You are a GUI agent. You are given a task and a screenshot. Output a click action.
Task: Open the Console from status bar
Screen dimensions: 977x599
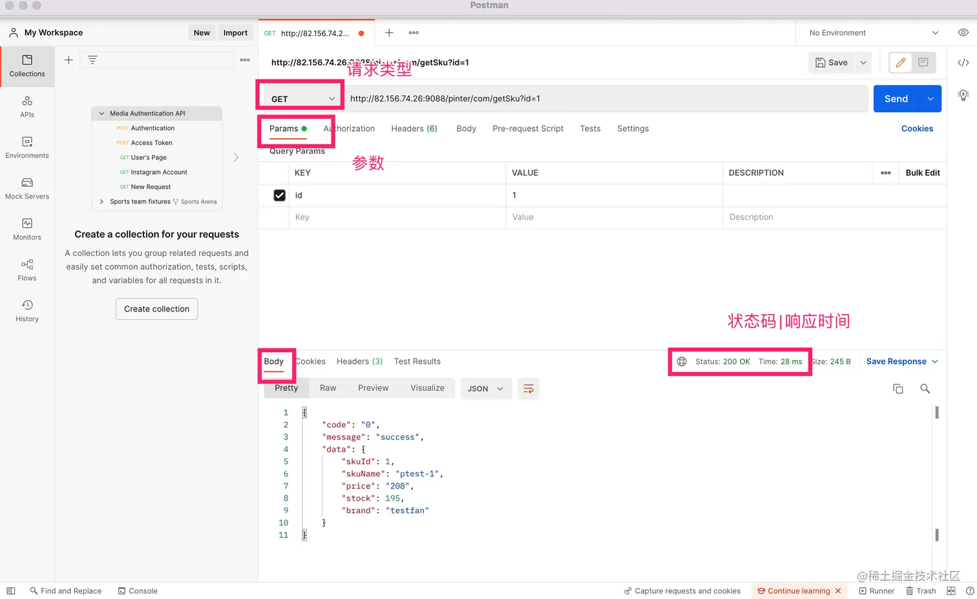click(x=138, y=591)
